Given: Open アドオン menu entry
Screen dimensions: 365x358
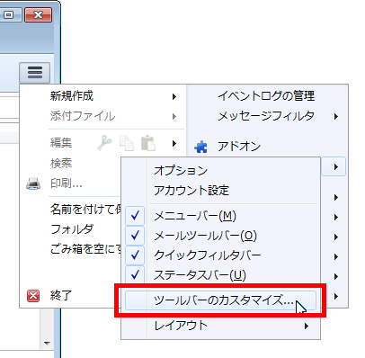Looking at the screenshot, I should click(239, 147).
